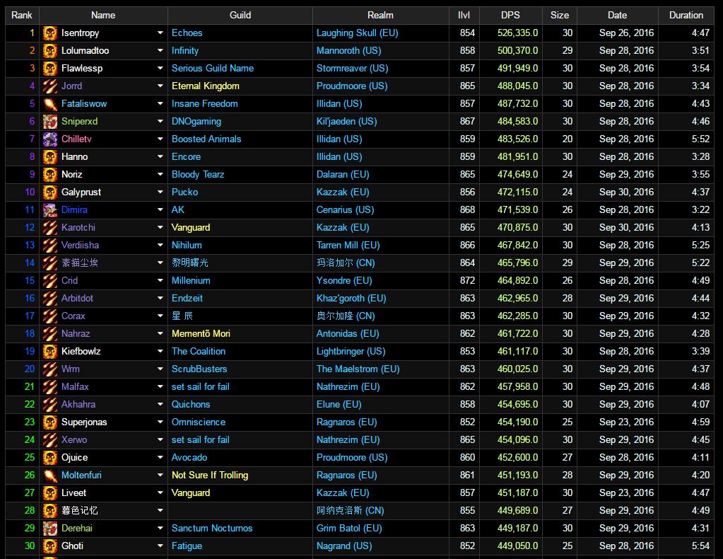The width and height of the screenshot is (723, 559).
Task: Sort by the Date column header
Action: coord(618,16)
